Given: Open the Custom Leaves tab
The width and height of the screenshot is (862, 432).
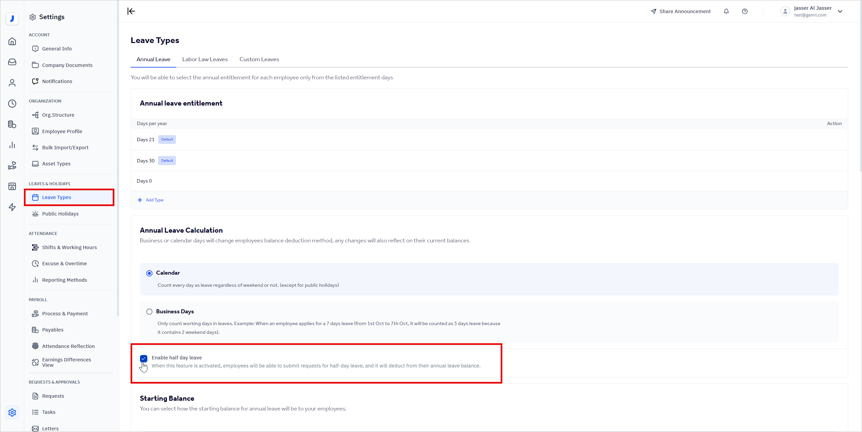Looking at the screenshot, I should tap(259, 60).
